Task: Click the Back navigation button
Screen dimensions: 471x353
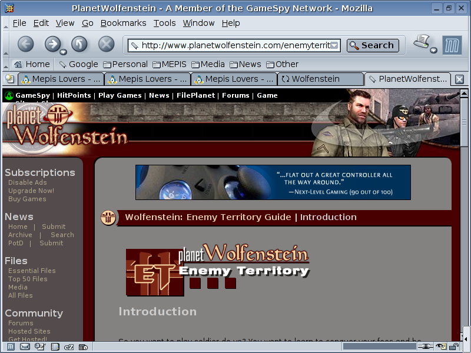Action: tap(26, 44)
